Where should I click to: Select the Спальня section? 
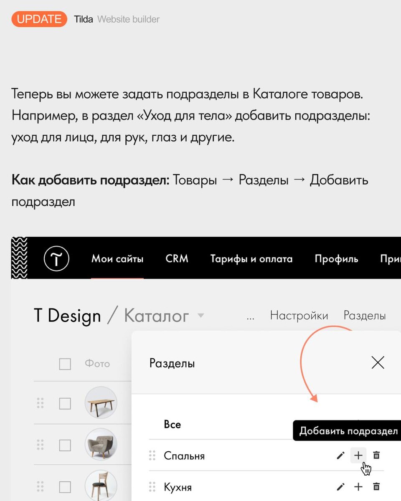coord(184,455)
